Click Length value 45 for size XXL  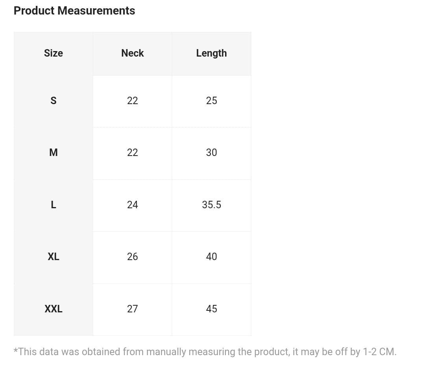(211, 309)
